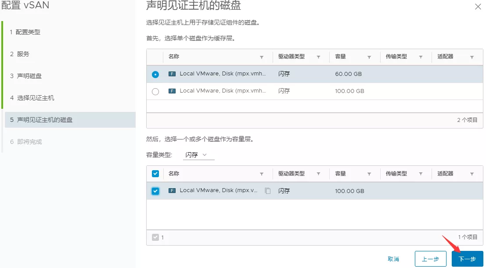Image resolution: width=486 pixels, height=268 pixels.
Task: Filter the capacity table 名称 column
Action: point(262,174)
